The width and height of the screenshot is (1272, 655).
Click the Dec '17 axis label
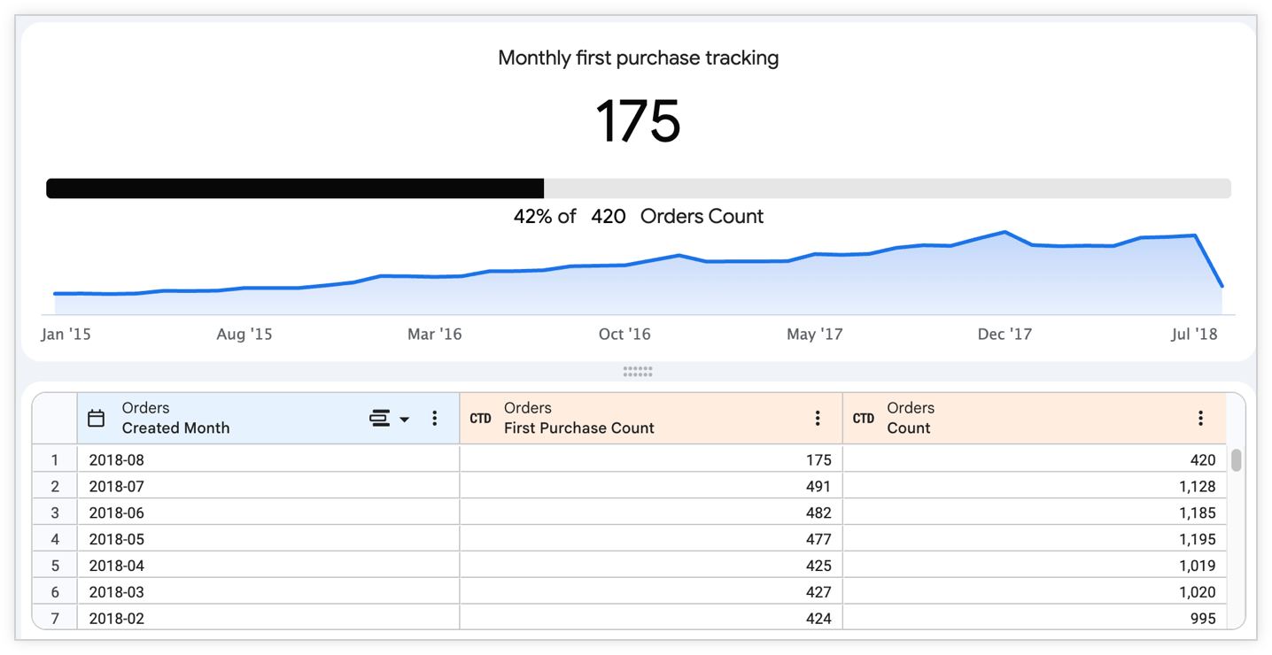coord(1004,335)
